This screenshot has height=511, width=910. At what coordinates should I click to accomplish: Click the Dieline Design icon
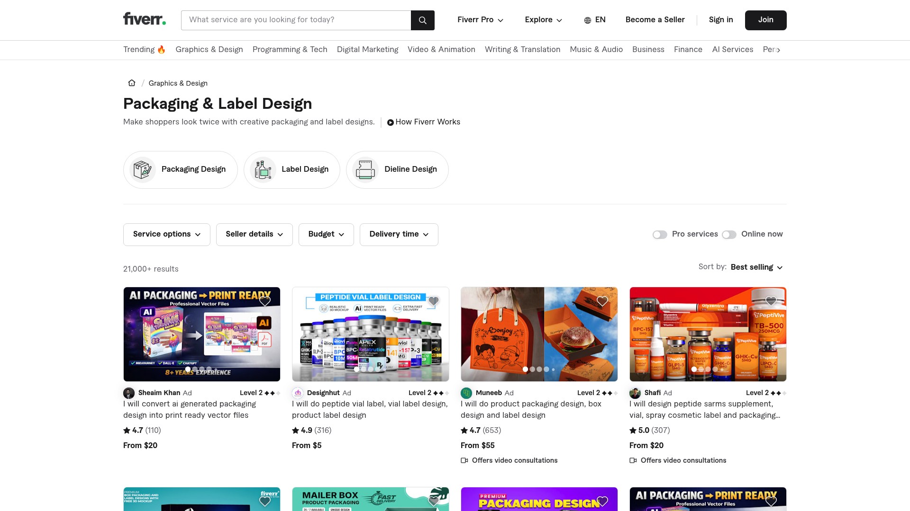pyautogui.click(x=365, y=170)
